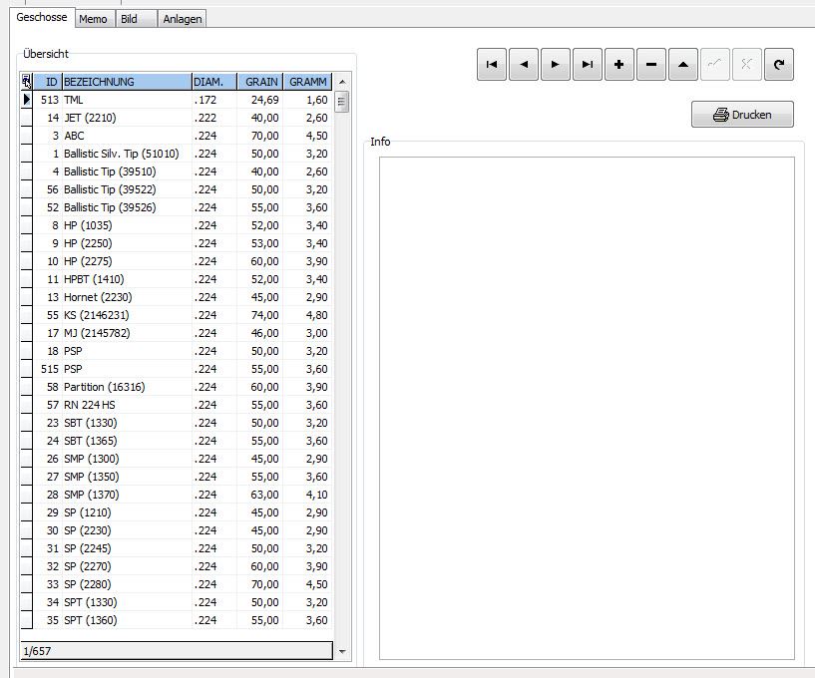Sort by the GRAIN column header
Viewport: 815px width, 678px height.
pyautogui.click(x=260, y=82)
